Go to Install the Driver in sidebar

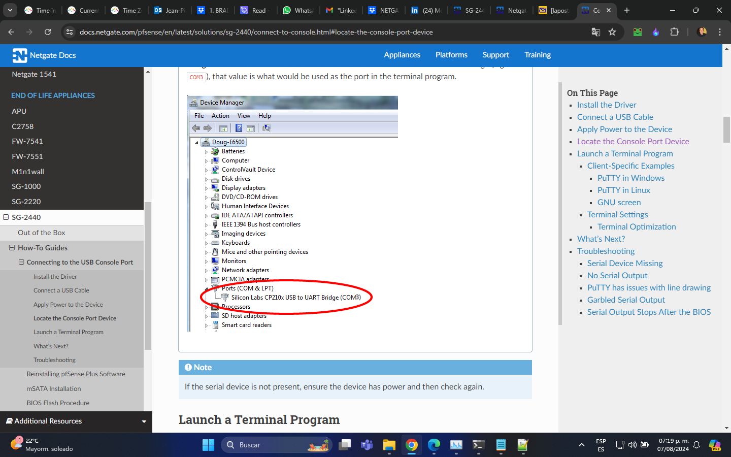(x=55, y=277)
